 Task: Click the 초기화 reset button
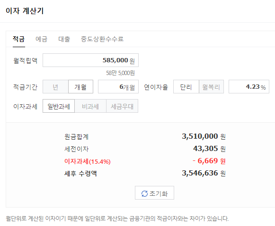pos(154,193)
